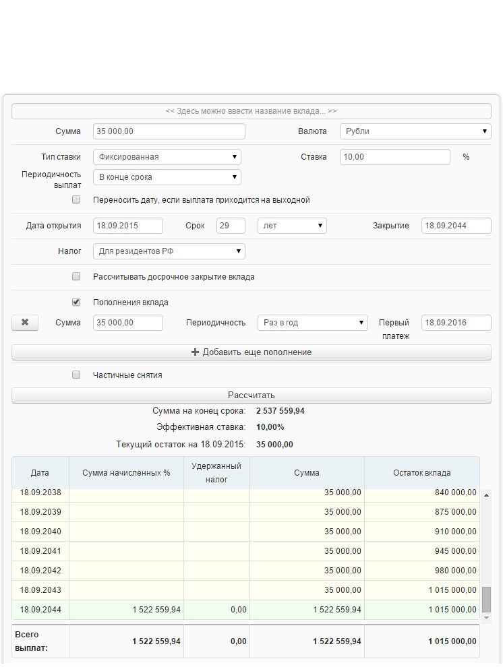Uncheck the Пополнения вклада checkbox

click(76, 302)
